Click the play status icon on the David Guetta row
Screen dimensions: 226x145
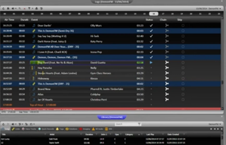151,63
